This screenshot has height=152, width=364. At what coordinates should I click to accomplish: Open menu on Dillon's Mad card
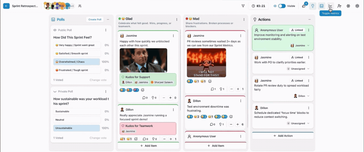coord(241,101)
